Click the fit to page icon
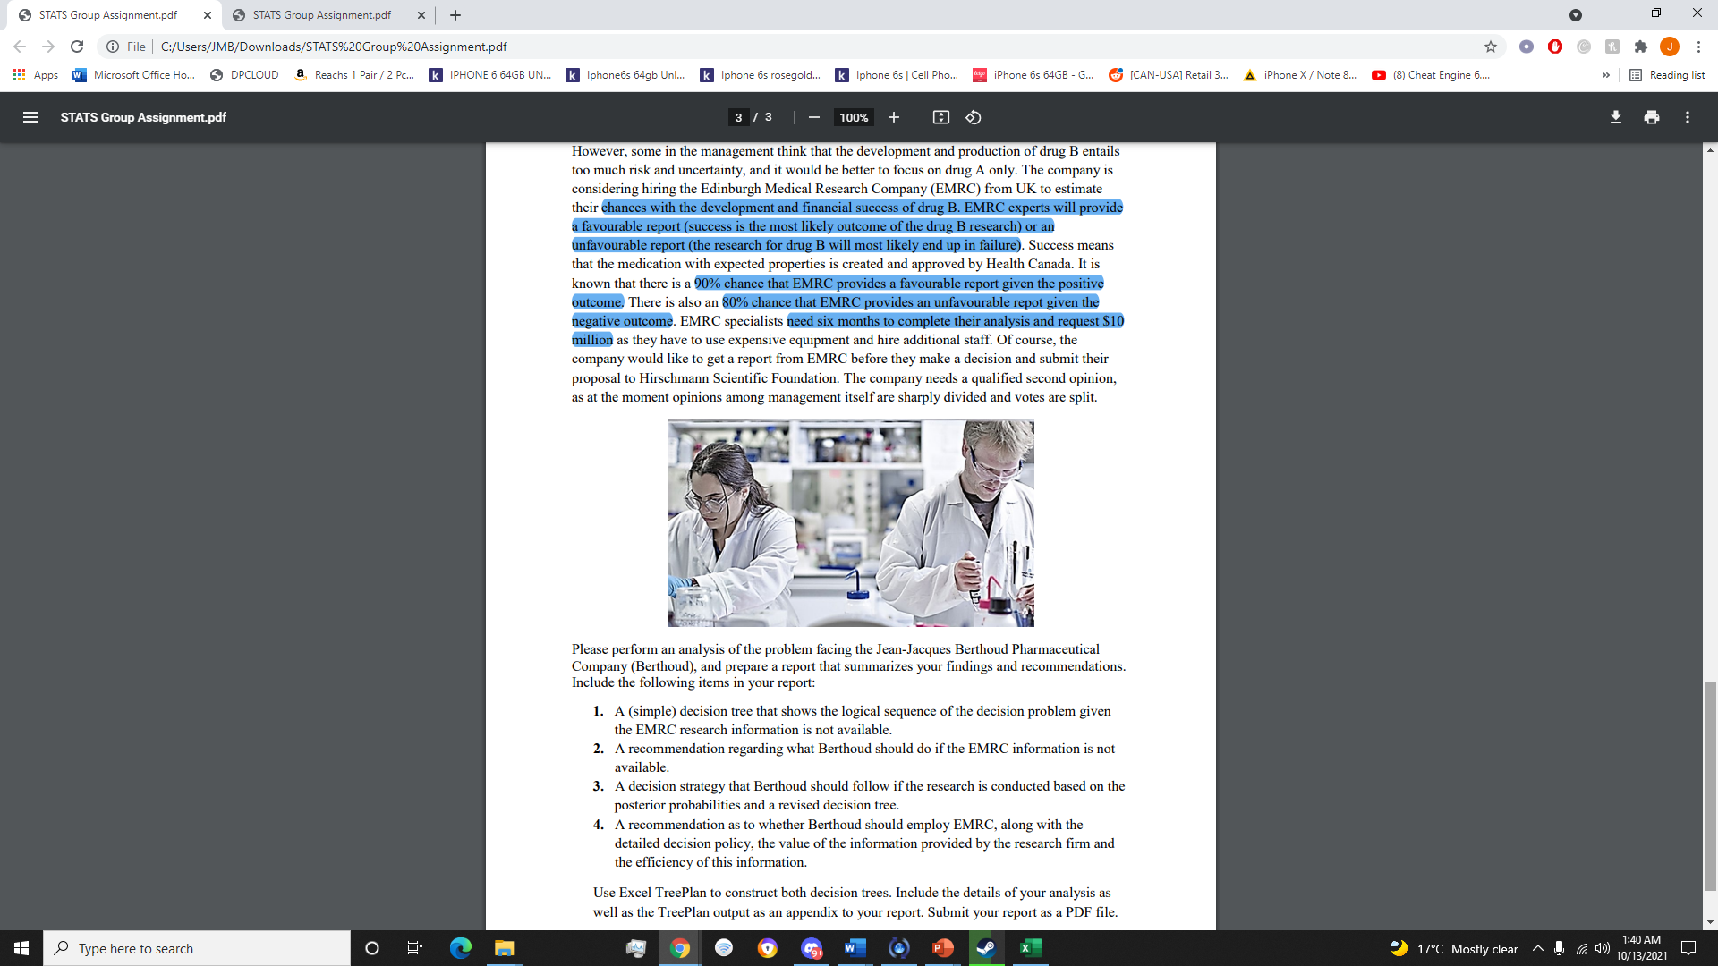The image size is (1718, 966). click(940, 117)
